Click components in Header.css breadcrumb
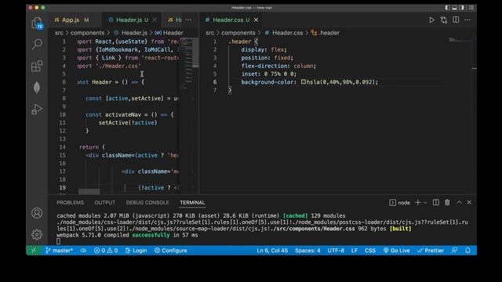Screen dimensions: 502x282 pyautogui.click(x=238, y=33)
